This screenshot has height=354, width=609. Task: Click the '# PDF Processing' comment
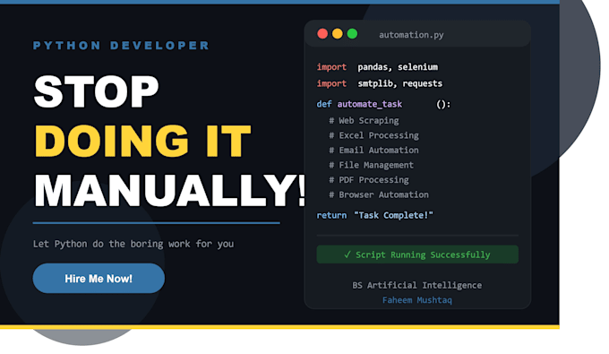(369, 180)
